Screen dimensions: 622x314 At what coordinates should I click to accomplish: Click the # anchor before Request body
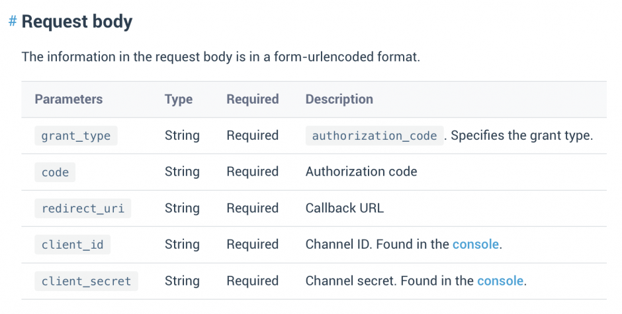click(13, 21)
